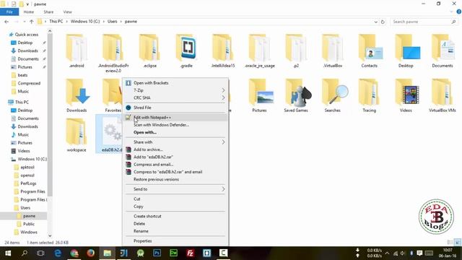Choose Create shortcut
The height and width of the screenshot is (260, 462).
coord(175,216)
